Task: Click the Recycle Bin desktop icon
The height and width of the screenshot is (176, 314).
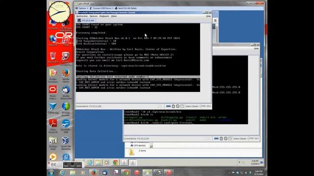Action: click(x=53, y=57)
